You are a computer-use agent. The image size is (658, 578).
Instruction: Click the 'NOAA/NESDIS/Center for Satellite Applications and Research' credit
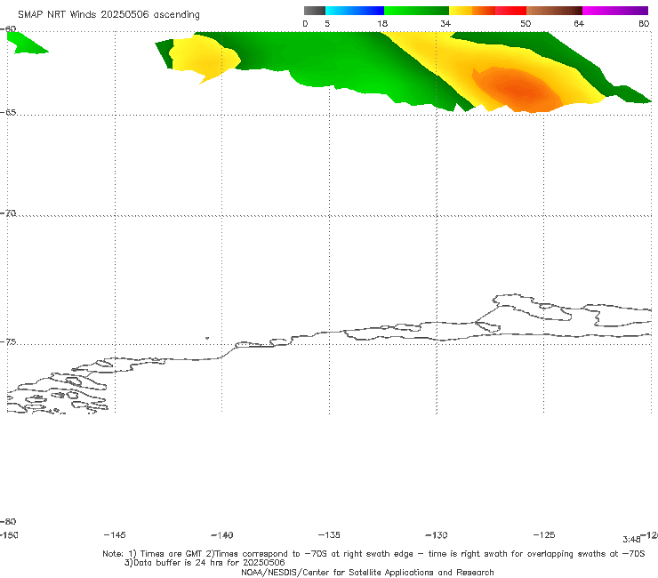[367, 572]
